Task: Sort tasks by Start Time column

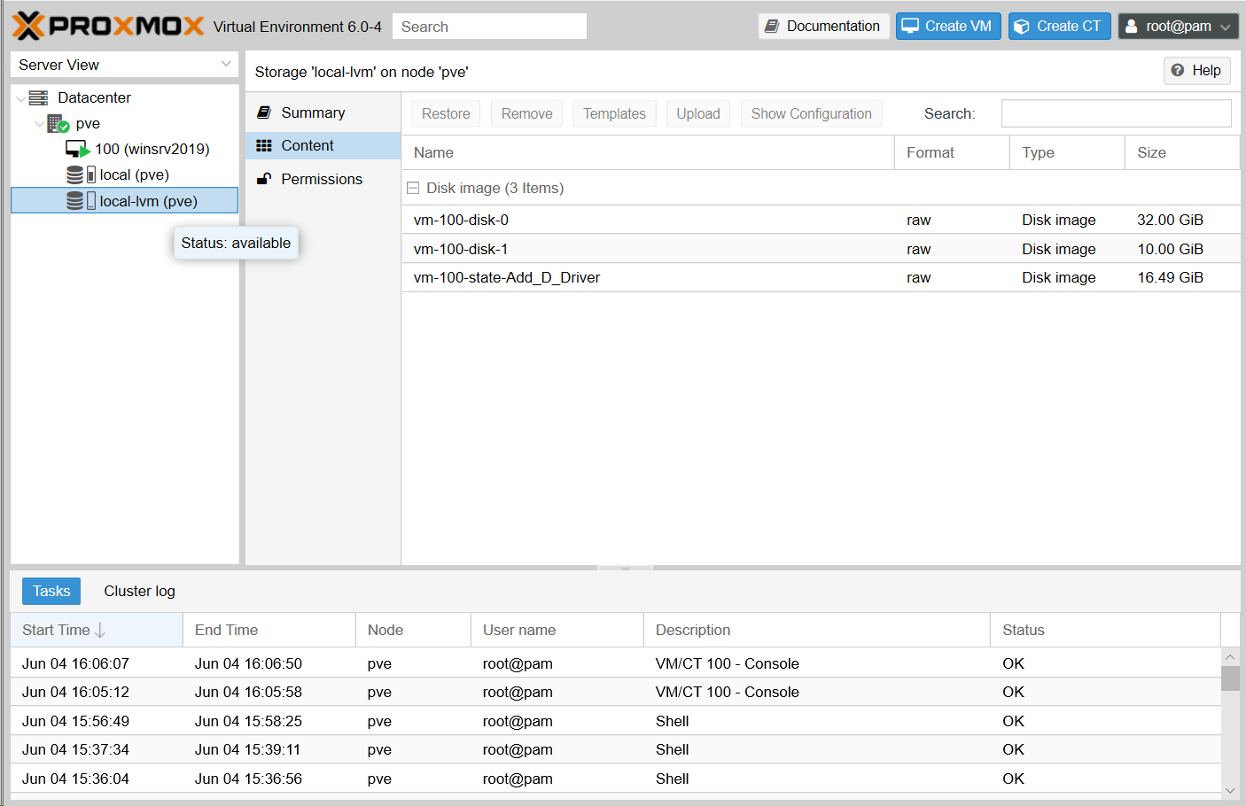Action: tap(57, 630)
